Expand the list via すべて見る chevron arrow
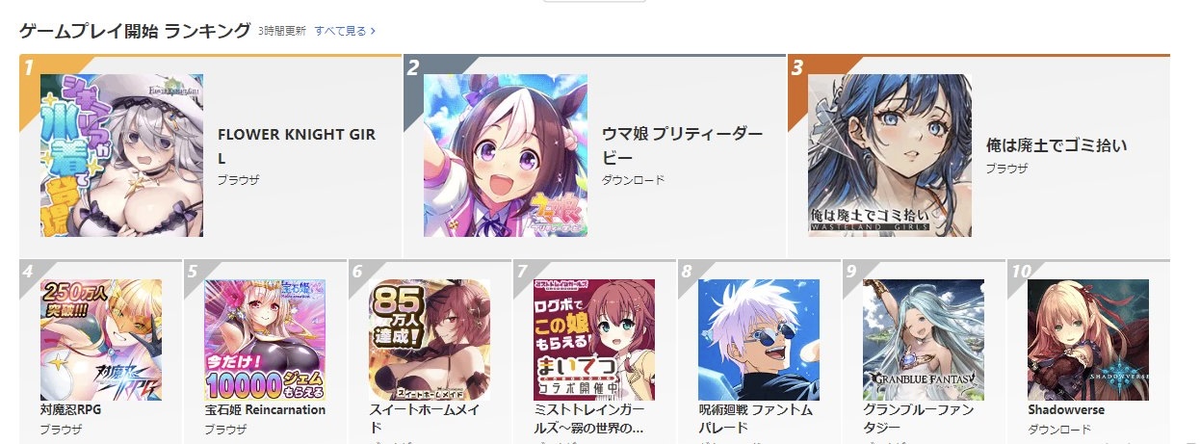Image resolution: width=1200 pixels, height=444 pixels. (373, 31)
